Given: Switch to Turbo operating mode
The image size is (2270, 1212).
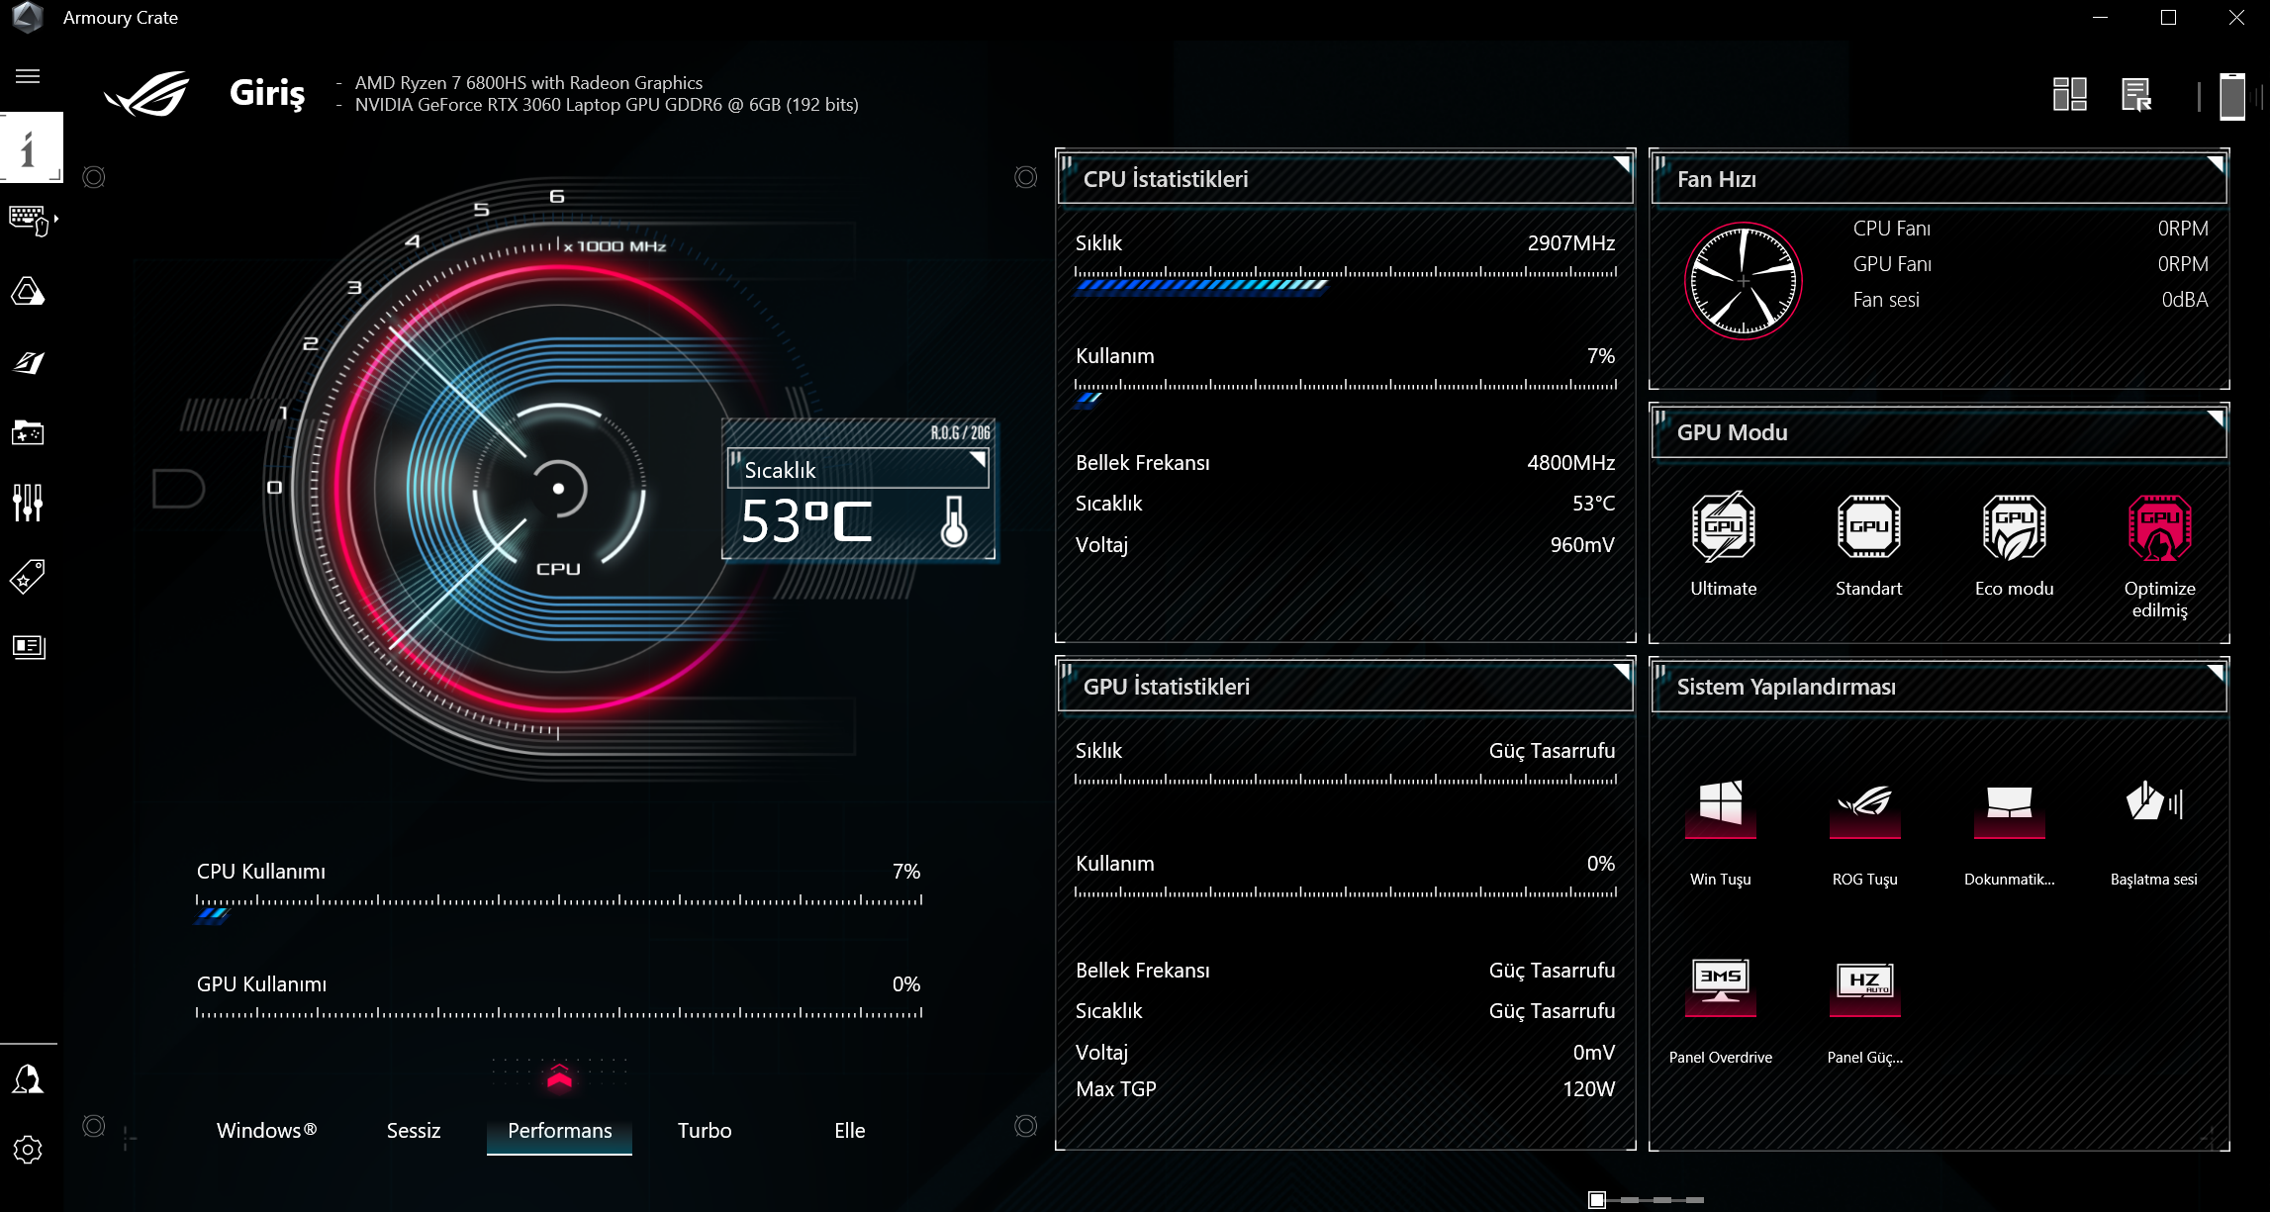Looking at the screenshot, I should 705,1130.
